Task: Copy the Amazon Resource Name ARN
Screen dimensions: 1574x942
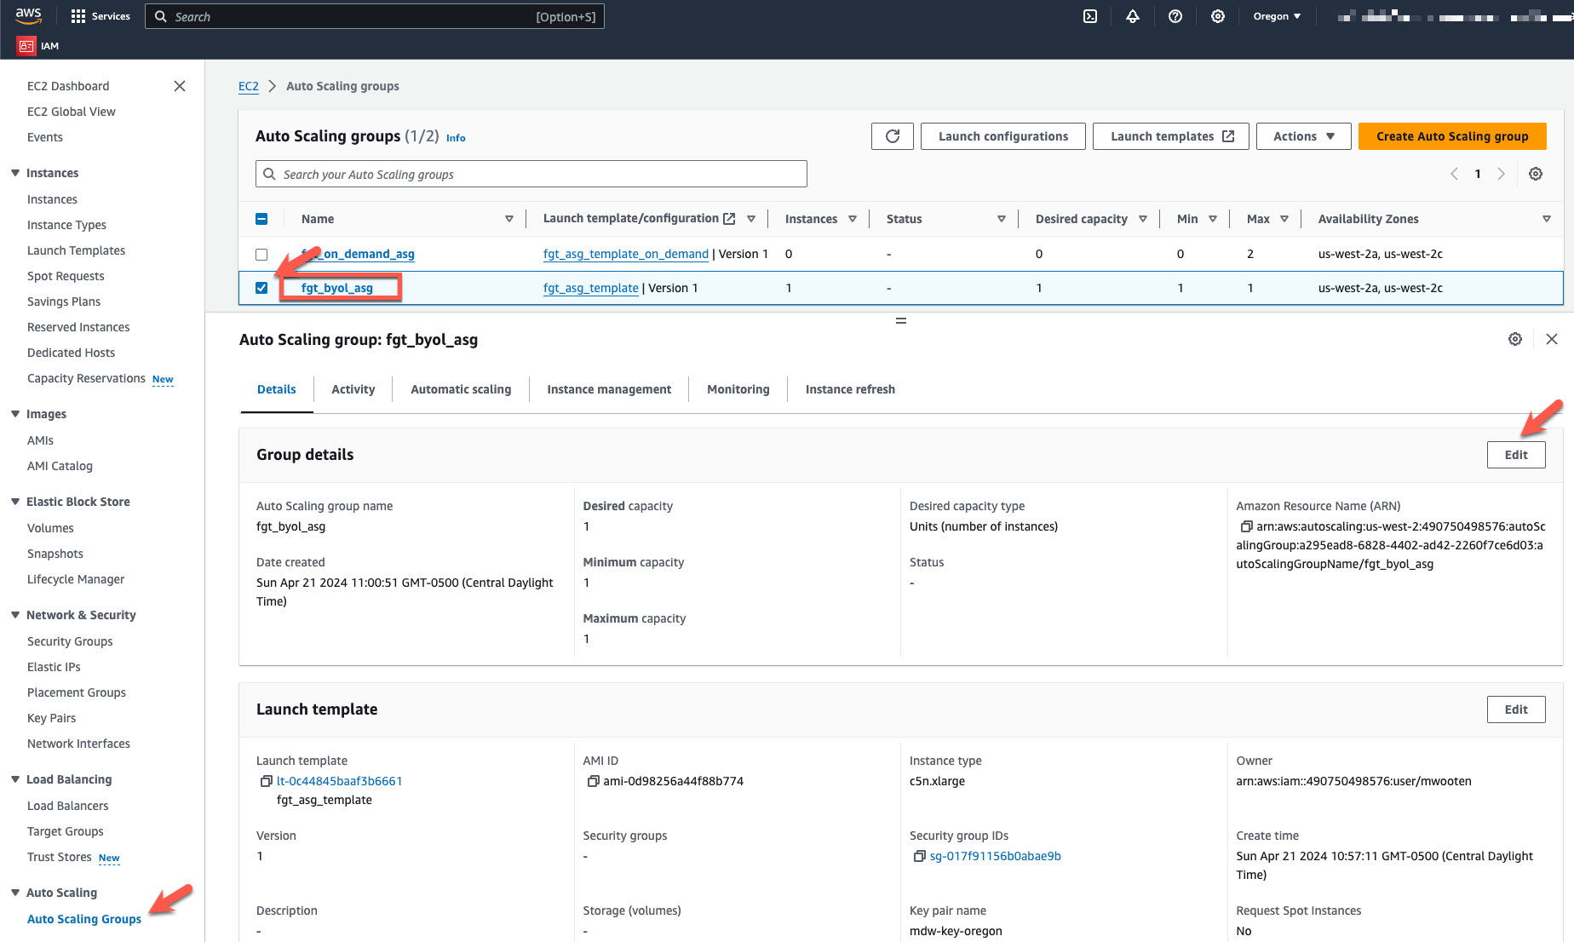Action: pos(1246,526)
